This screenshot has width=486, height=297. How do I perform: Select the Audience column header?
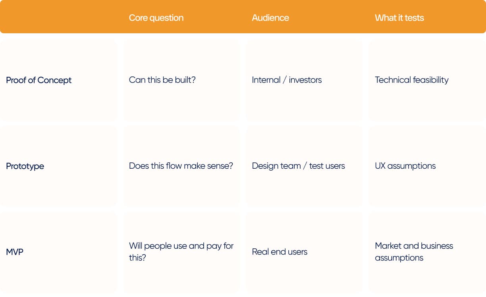click(x=270, y=18)
